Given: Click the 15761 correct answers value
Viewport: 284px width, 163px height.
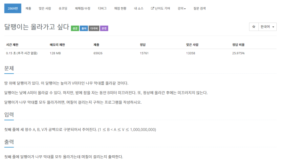Looking at the screenshot, I should tap(144, 53).
